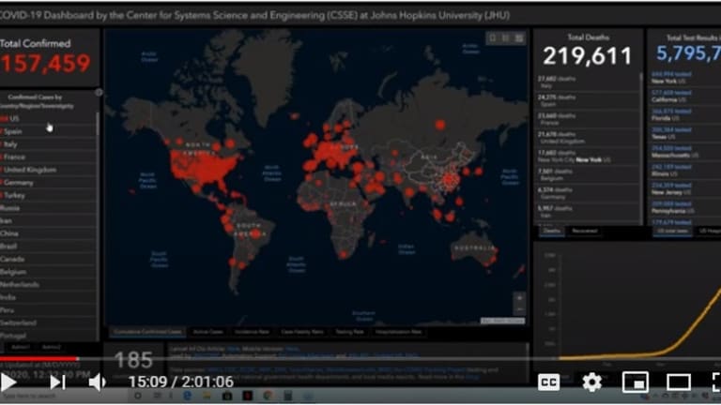Skip to the next video
The width and height of the screenshot is (721, 405).
pyautogui.click(x=57, y=382)
